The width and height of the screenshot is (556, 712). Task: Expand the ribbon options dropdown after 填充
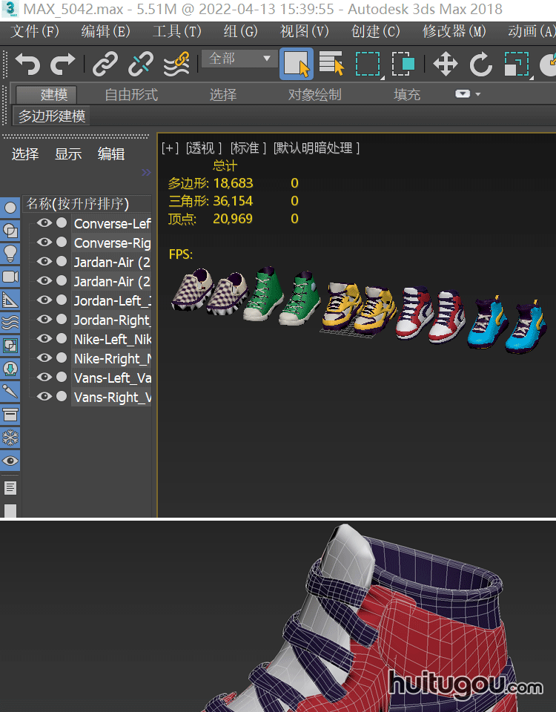click(x=468, y=94)
